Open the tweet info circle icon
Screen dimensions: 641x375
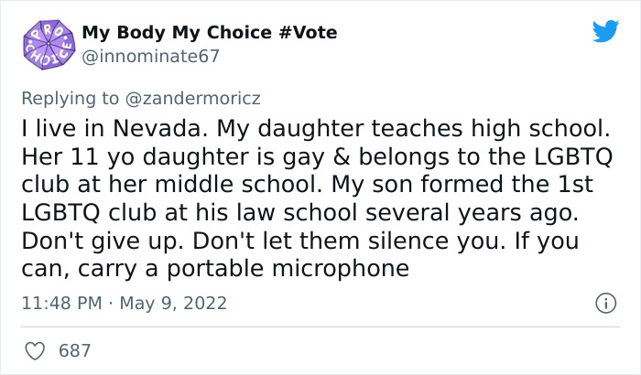coord(604,302)
